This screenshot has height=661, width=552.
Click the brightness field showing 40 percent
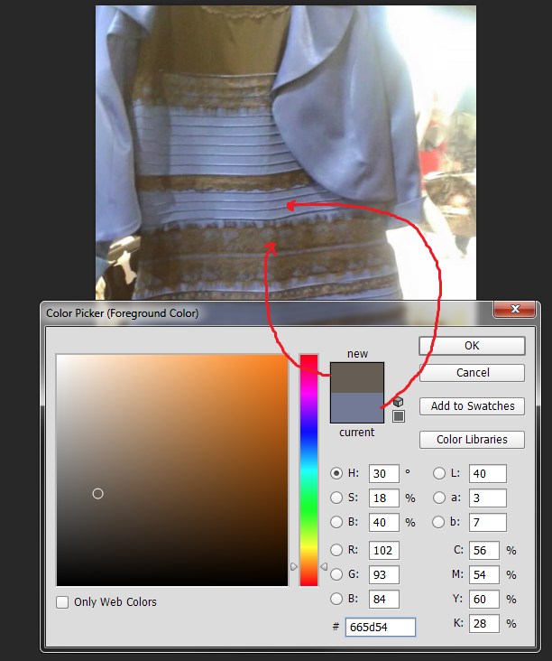[x=383, y=522]
